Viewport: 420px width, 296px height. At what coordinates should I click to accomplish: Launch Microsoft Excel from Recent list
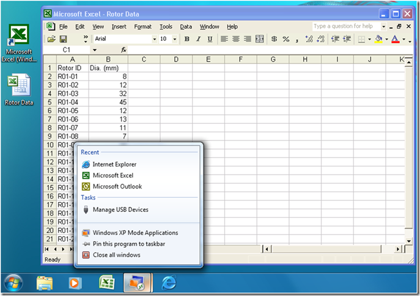[x=113, y=175]
